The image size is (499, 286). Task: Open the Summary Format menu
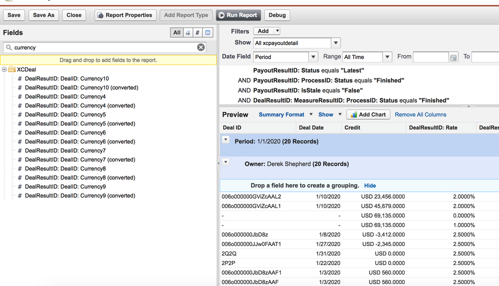[x=285, y=114]
